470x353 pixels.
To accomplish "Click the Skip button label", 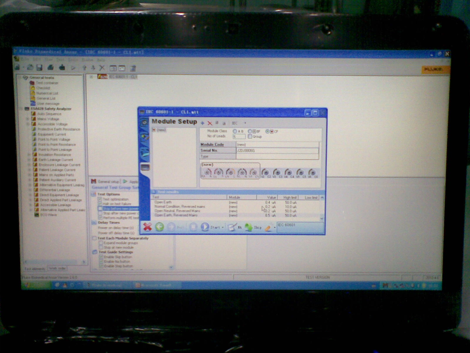I will click(257, 227).
